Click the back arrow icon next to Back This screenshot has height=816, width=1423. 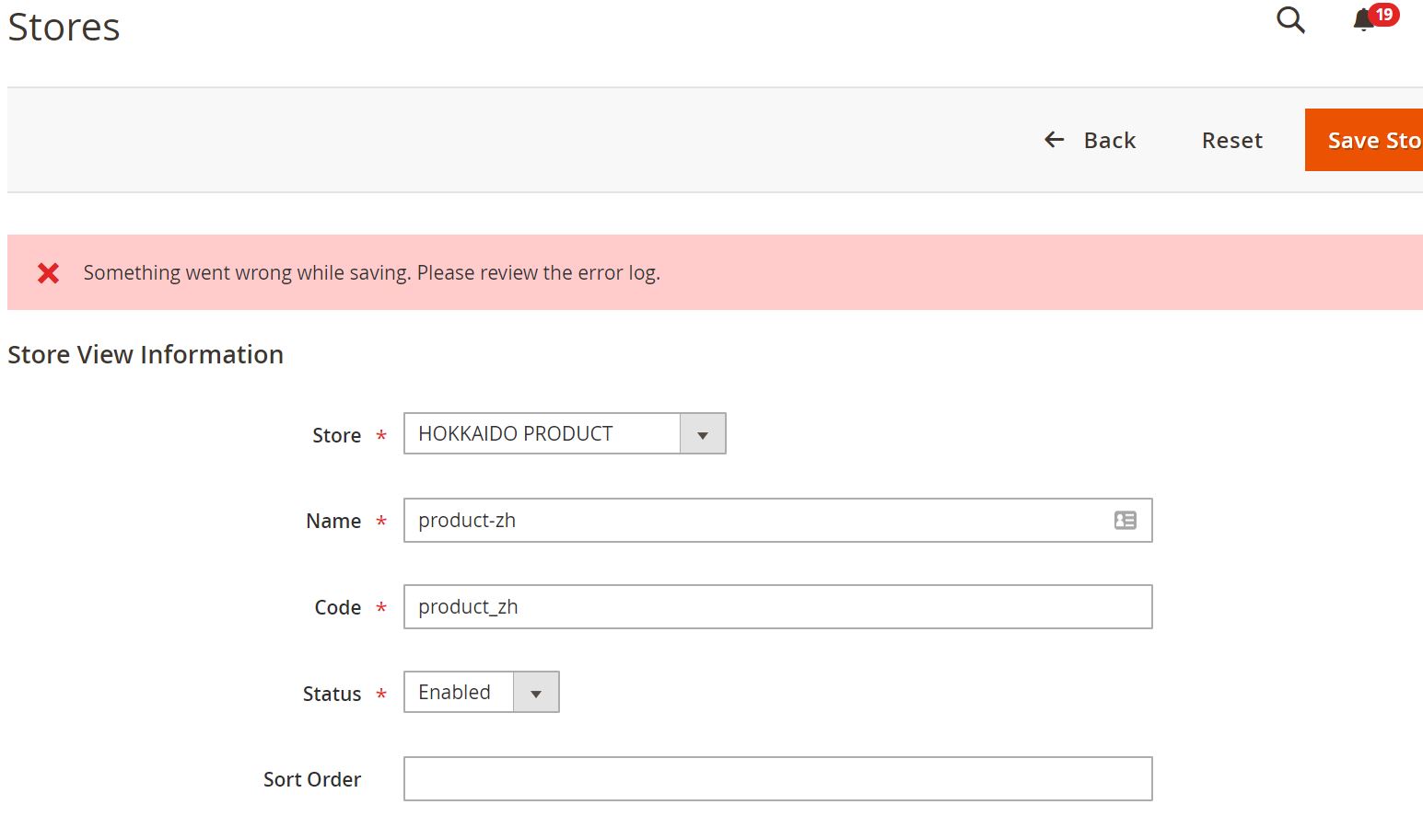[x=1054, y=139]
